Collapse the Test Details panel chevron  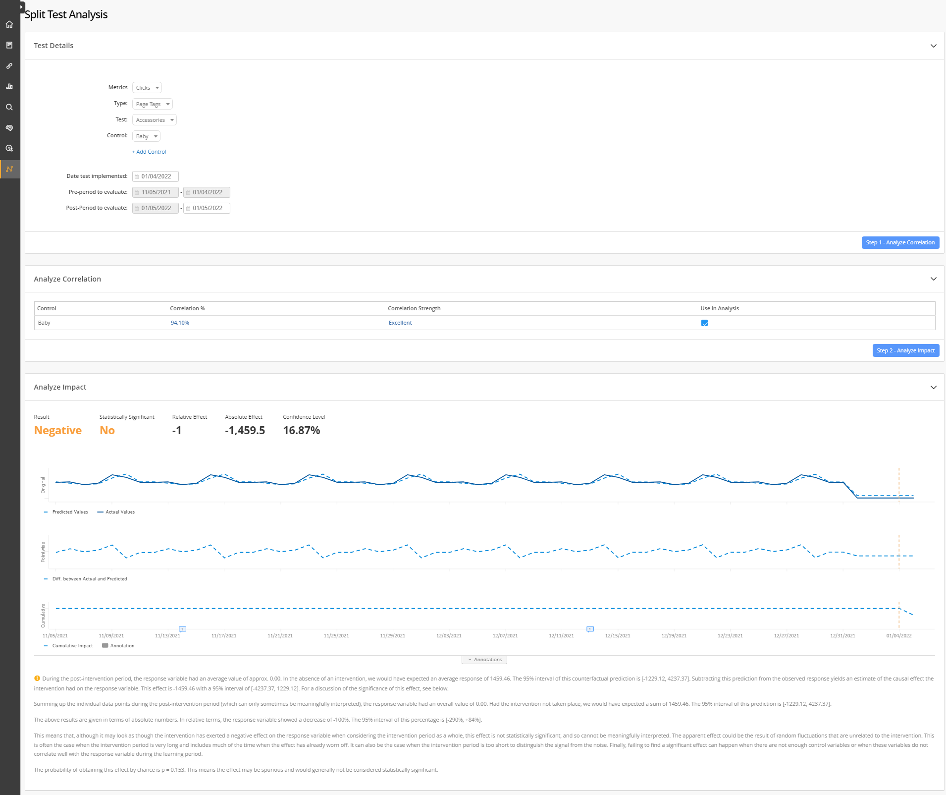click(x=933, y=46)
